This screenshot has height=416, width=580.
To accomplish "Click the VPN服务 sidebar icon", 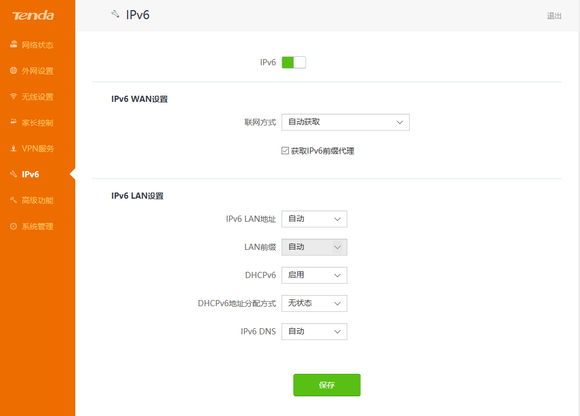I will (x=13, y=148).
